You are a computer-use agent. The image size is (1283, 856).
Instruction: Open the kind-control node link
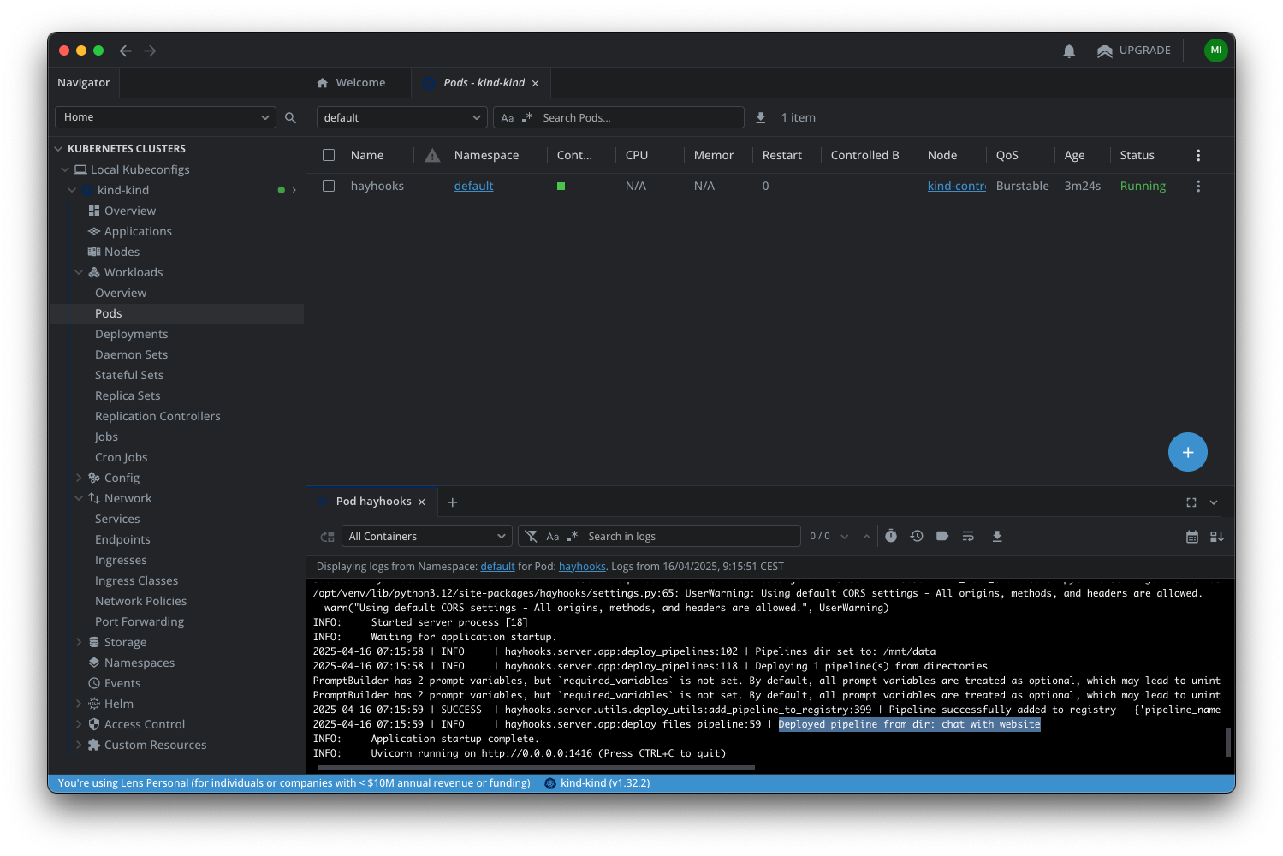point(956,186)
